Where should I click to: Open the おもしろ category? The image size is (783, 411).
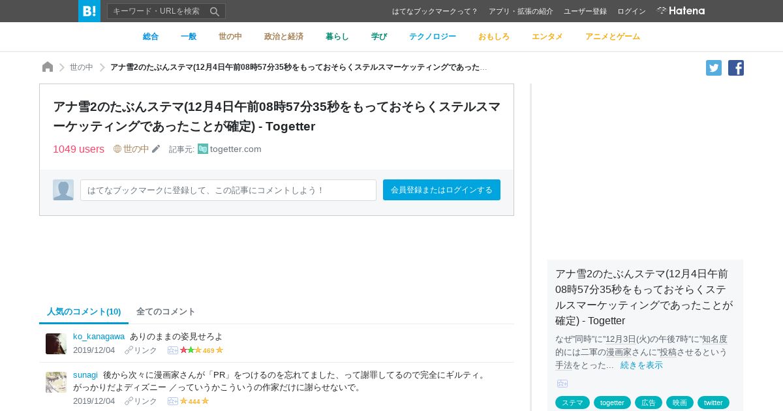tap(494, 37)
